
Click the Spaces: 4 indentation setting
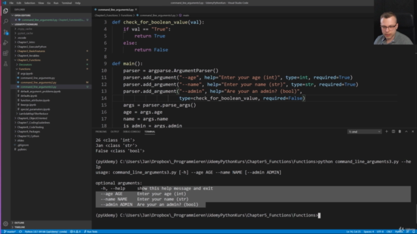pyautogui.click(x=369, y=231)
